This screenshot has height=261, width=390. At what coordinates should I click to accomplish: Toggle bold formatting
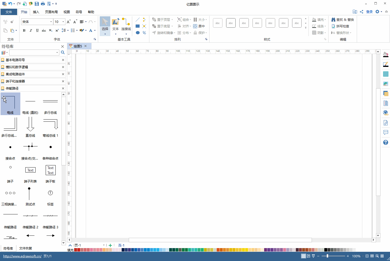(24, 31)
